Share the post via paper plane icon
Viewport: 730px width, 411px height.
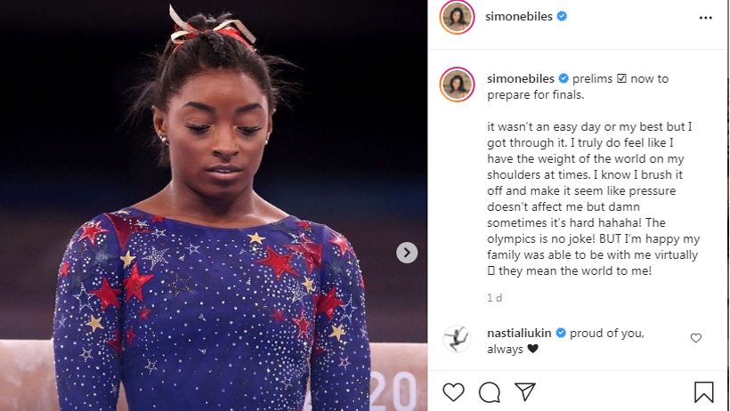(525, 391)
